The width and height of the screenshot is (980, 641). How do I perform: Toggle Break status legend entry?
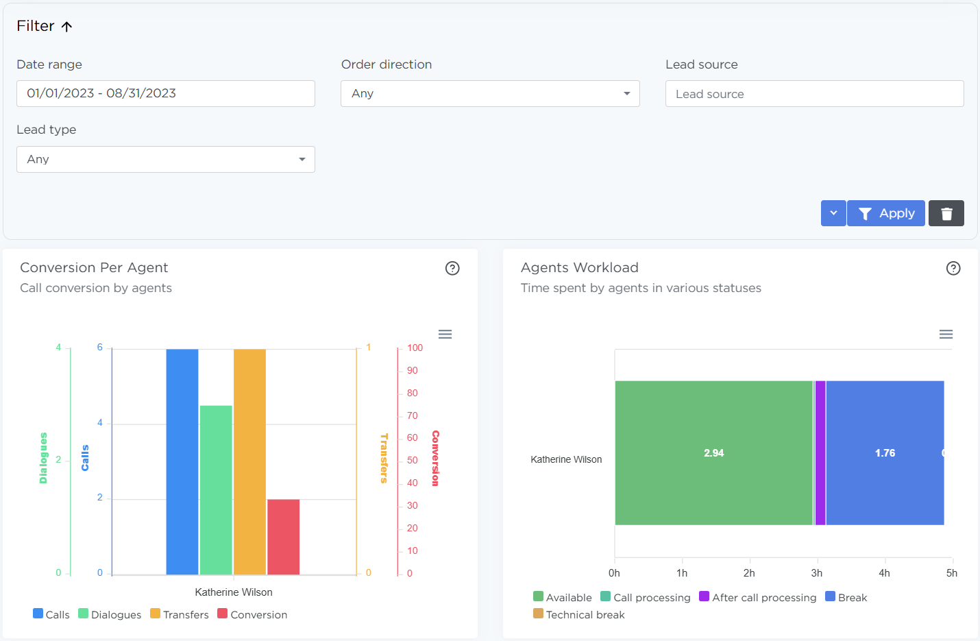point(846,597)
